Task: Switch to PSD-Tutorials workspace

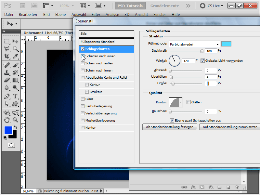Action: [x=130, y=6]
